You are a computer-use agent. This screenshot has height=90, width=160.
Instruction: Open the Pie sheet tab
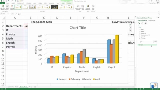tap(30, 87)
